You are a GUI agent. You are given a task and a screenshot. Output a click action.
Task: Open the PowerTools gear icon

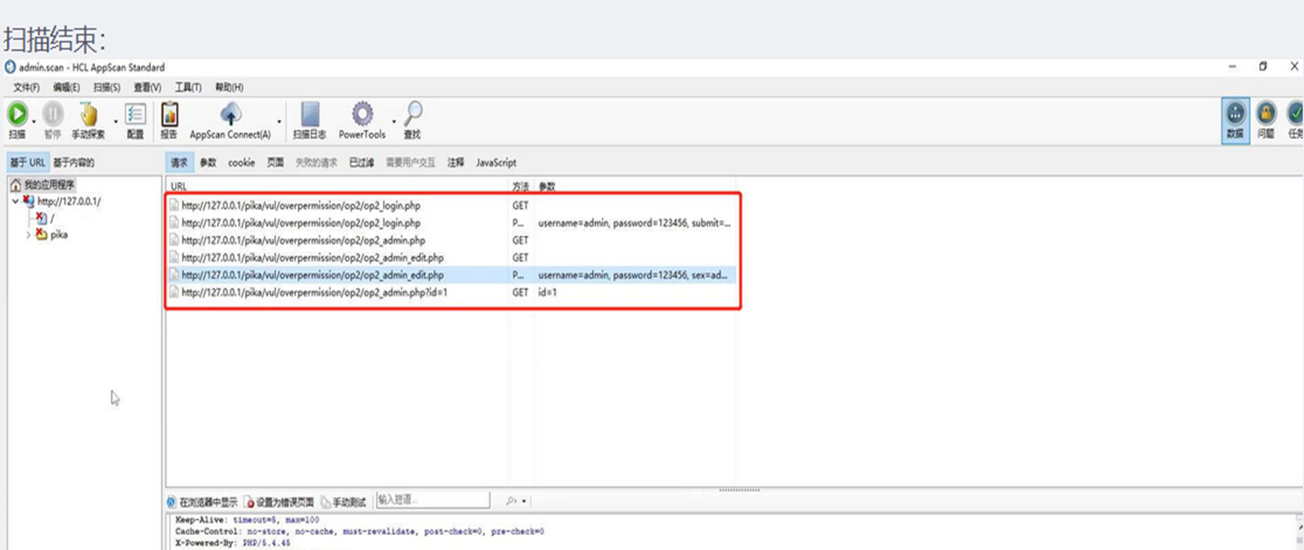[x=362, y=120]
